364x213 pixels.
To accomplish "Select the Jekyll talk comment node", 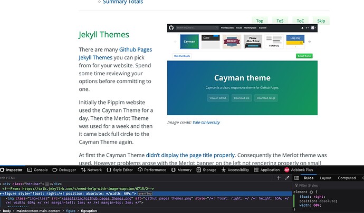I will point(78,189).
